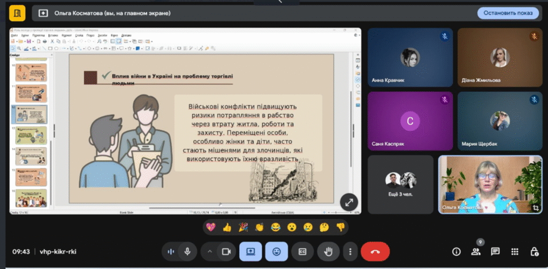Toggle closed captions button
Screen dimensions: 548x269
302,251
